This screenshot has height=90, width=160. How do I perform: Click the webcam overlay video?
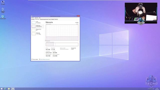click(141, 13)
